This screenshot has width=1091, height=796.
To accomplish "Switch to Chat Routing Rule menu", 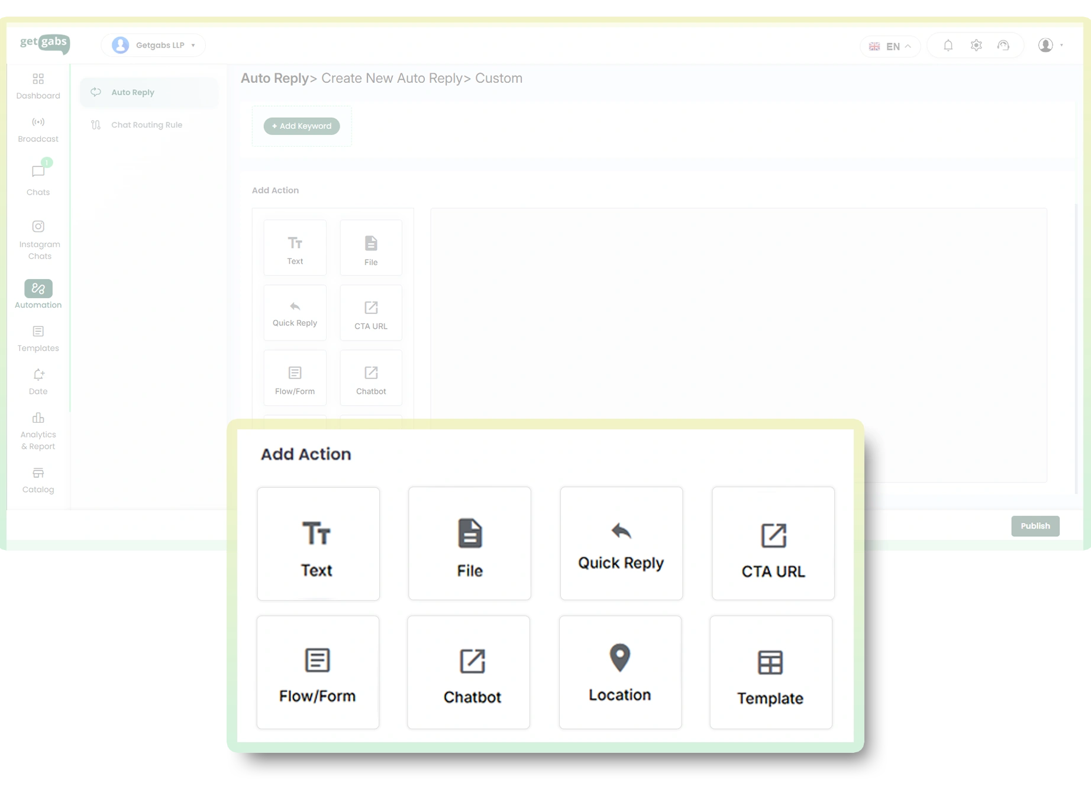I will click(x=146, y=125).
